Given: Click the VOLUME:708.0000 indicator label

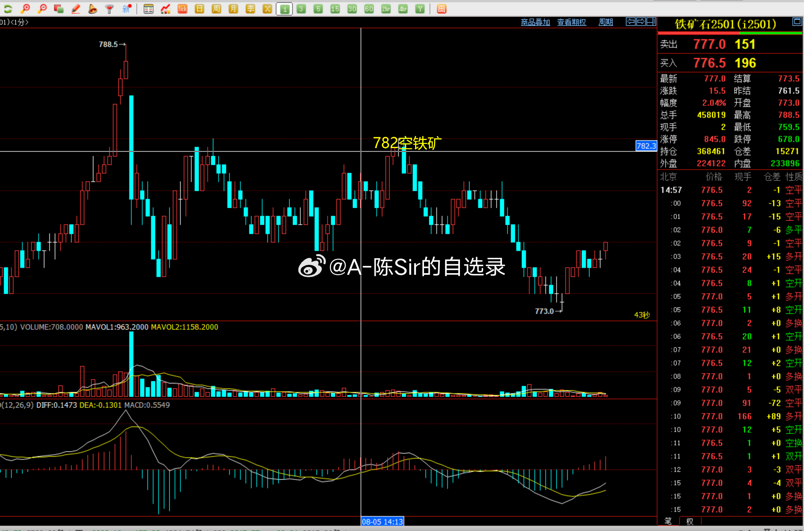Looking at the screenshot, I should click(x=52, y=327).
